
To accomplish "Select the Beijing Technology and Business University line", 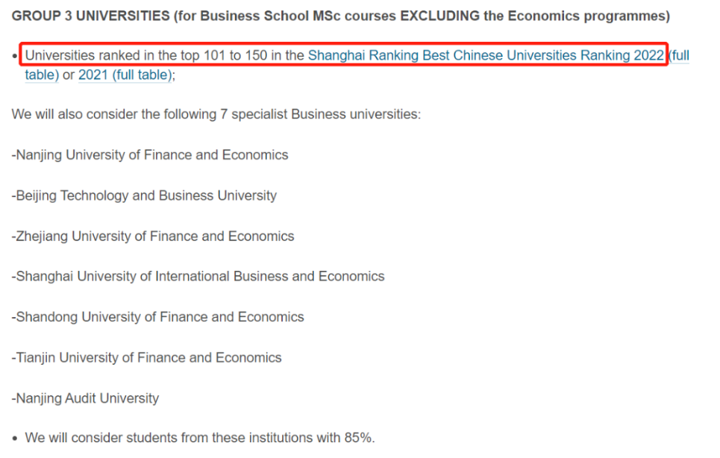I will [x=144, y=195].
